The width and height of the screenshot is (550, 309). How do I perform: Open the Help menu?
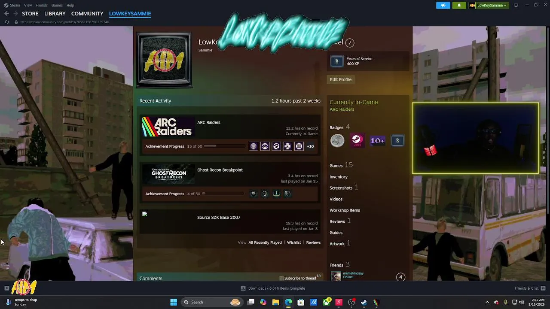coord(70,5)
